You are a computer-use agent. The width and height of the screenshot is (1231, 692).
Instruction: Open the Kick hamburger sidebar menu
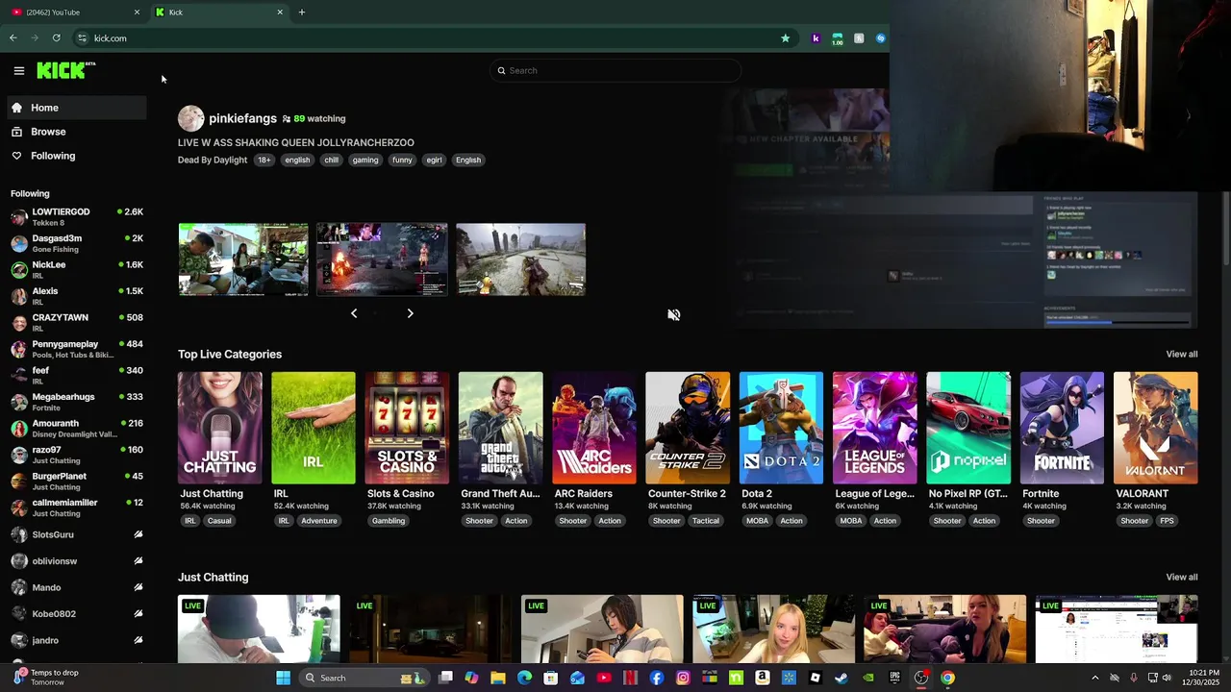point(18,70)
